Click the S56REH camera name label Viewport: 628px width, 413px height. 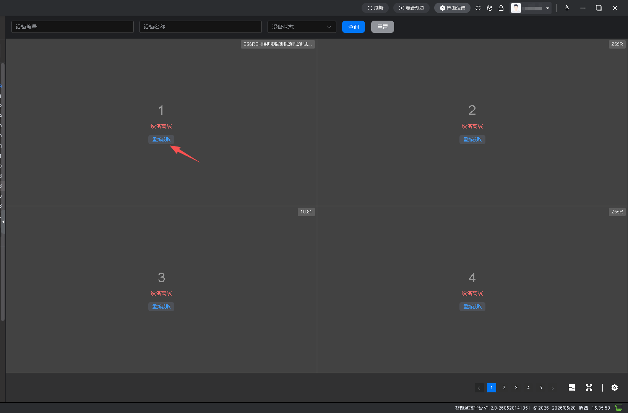278,44
